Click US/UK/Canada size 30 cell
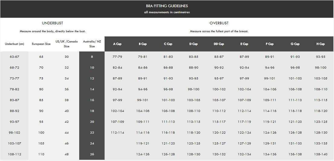 [x=66, y=57]
